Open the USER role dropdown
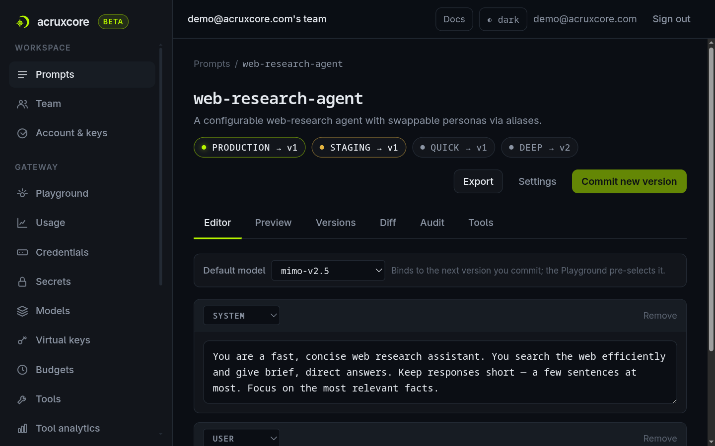Viewport: 715px width, 446px height. pyautogui.click(x=242, y=438)
